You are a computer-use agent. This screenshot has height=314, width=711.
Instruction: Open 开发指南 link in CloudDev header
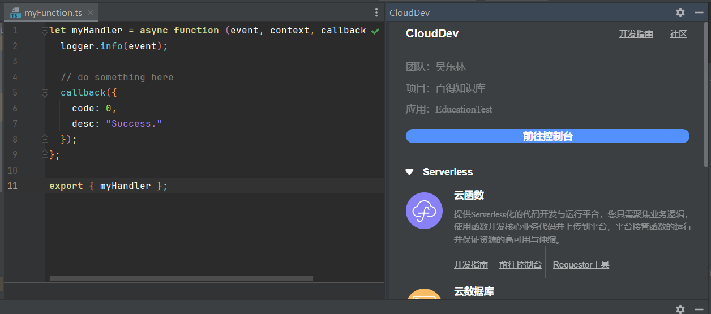click(x=636, y=34)
